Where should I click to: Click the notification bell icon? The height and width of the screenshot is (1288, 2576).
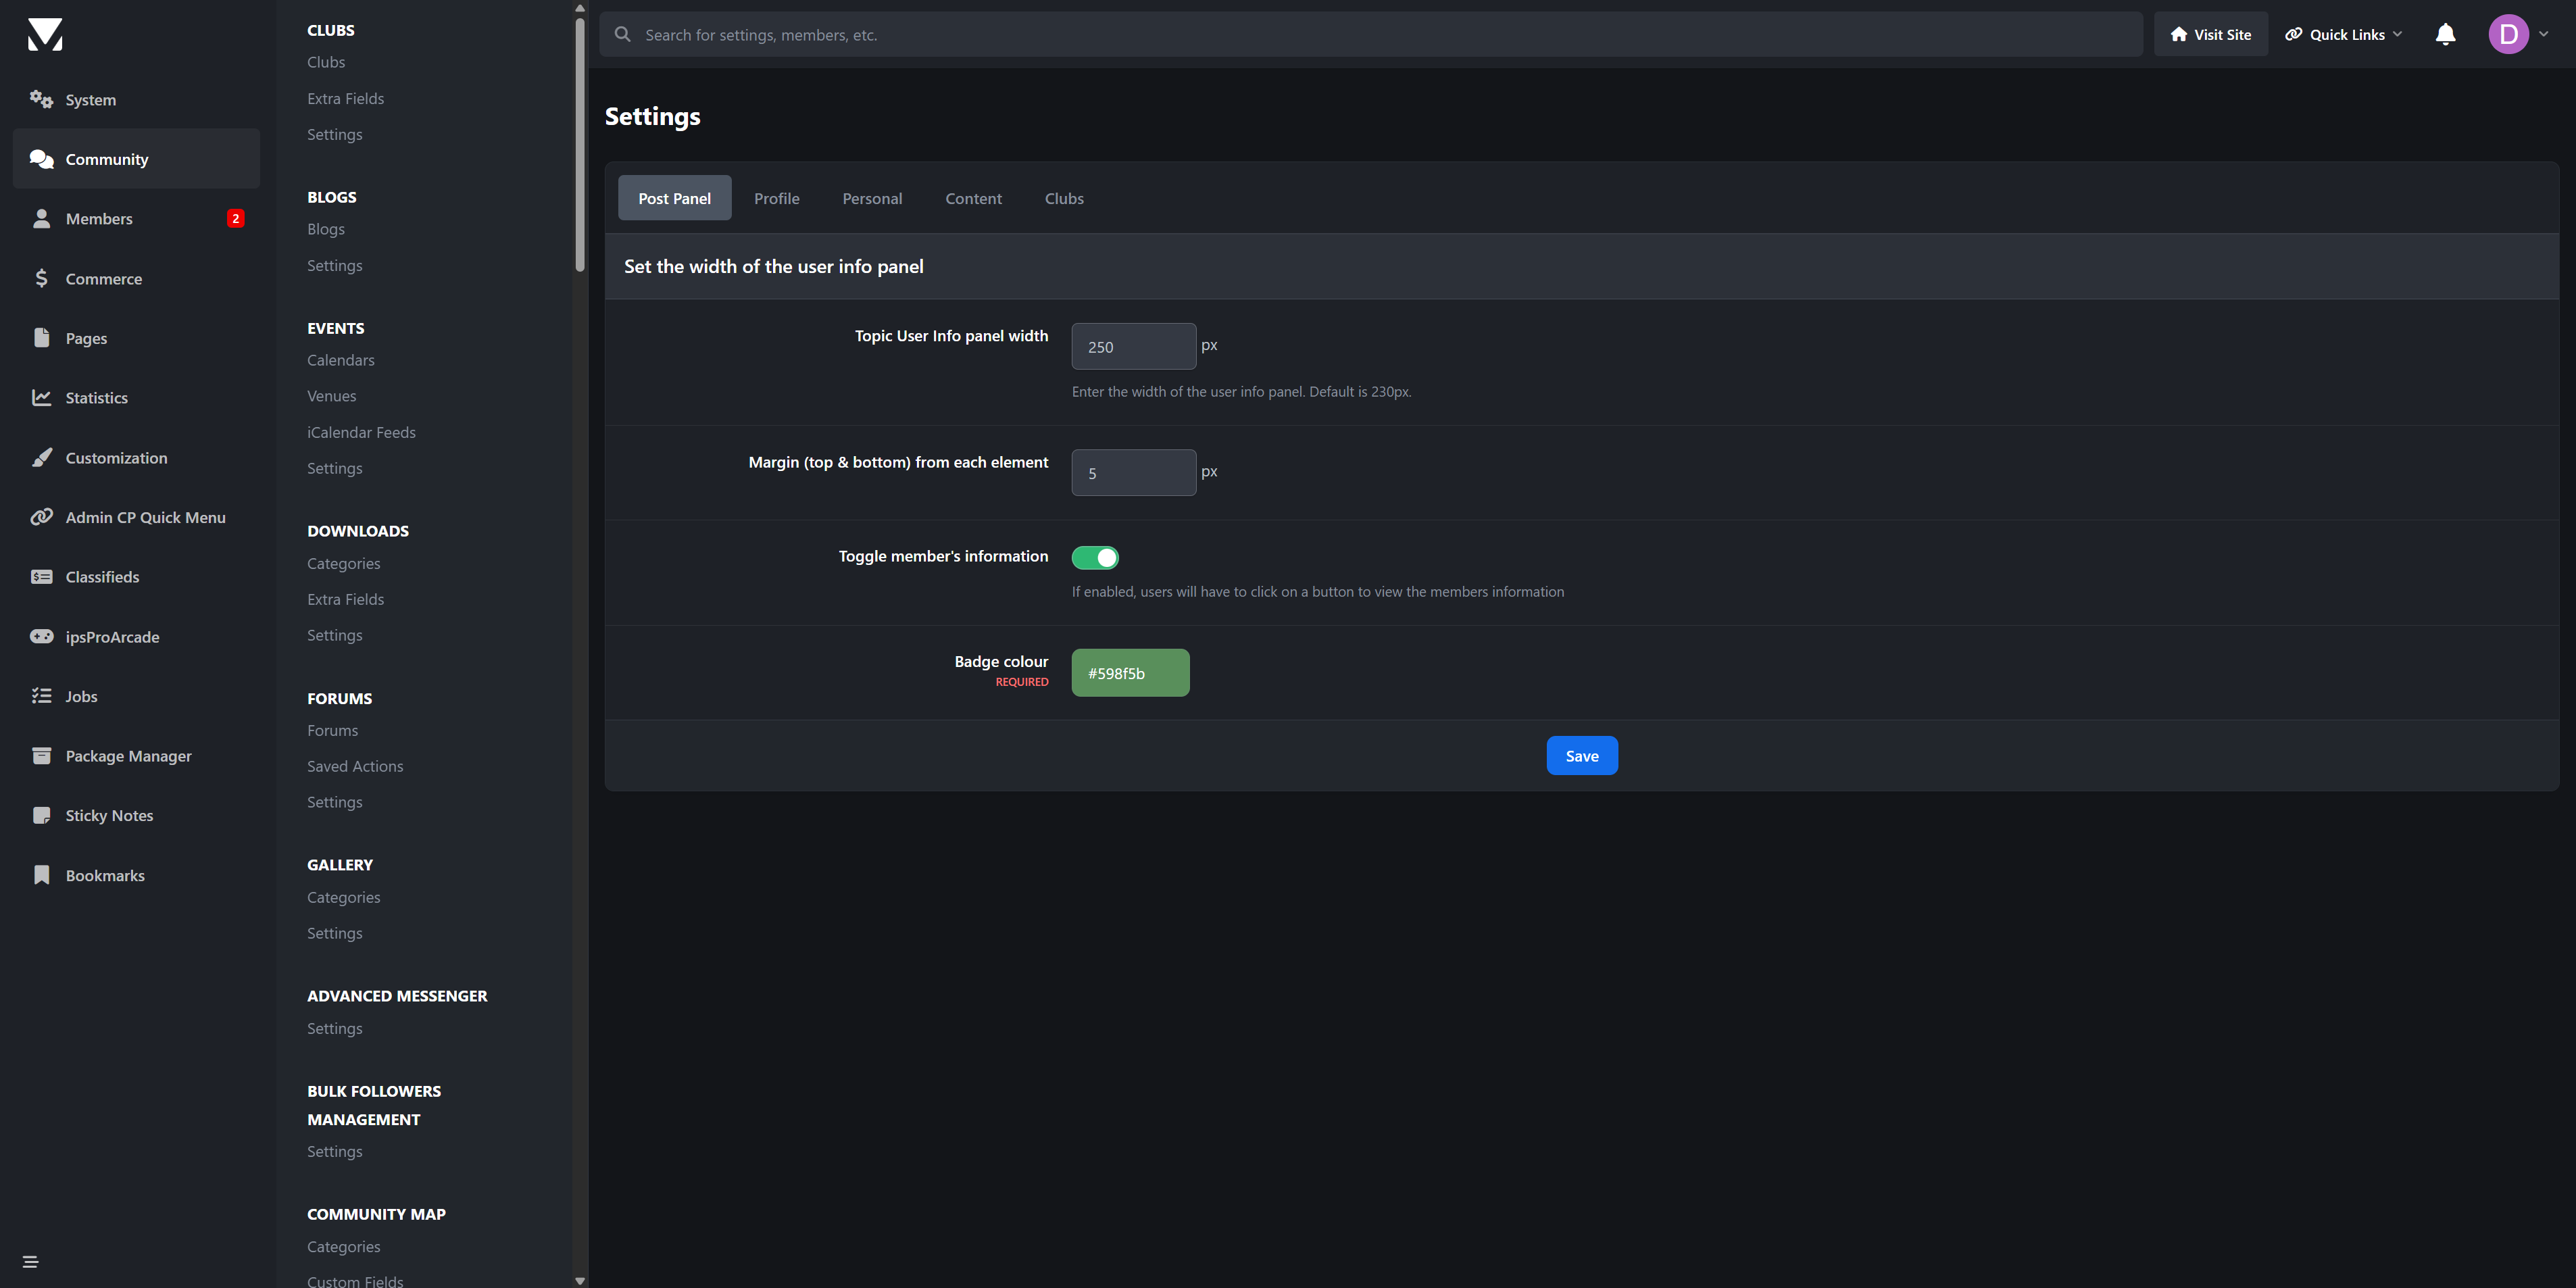pyautogui.click(x=2445, y=35)
